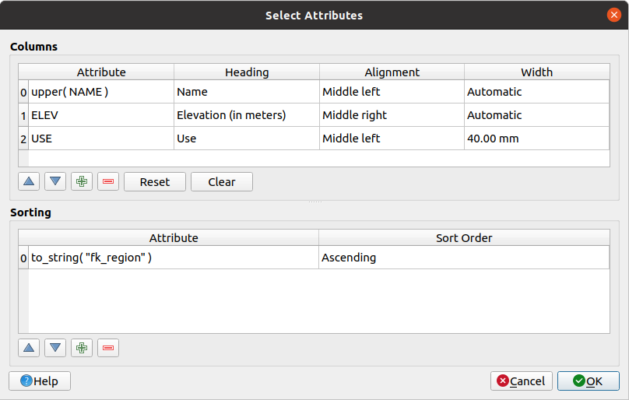Click the 40.00 mm width cell

(536, 139)
